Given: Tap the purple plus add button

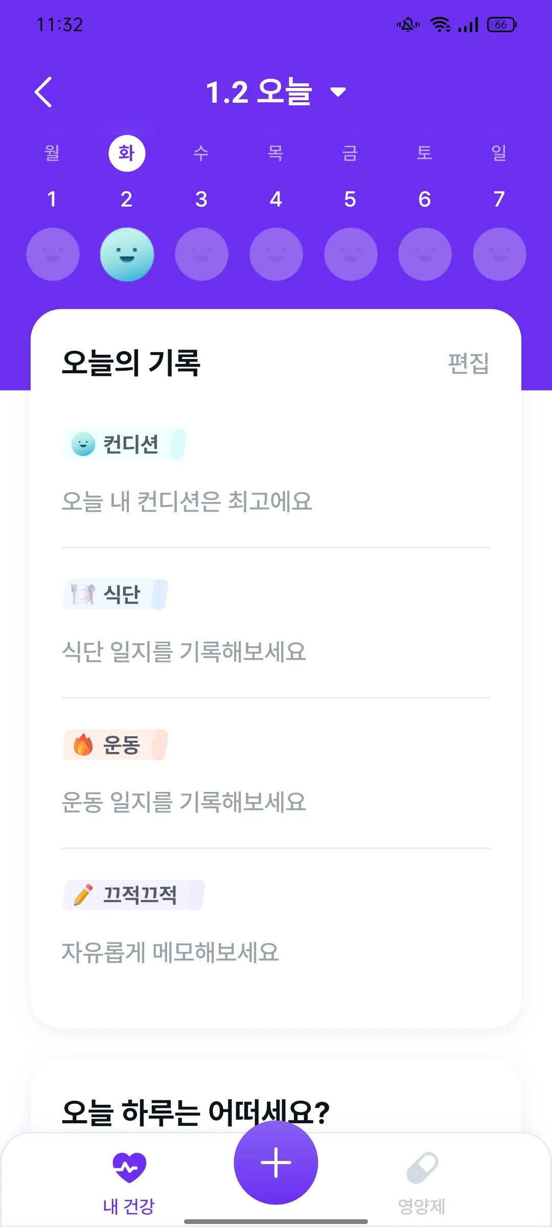Looking at the screenshot, I should click(276, 1163).
